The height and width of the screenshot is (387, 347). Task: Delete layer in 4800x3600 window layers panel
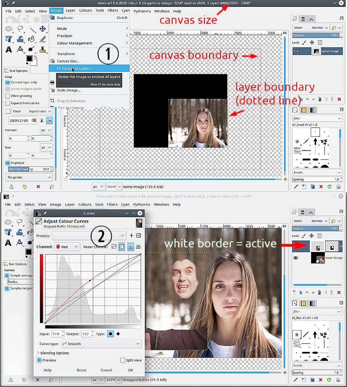339,99
